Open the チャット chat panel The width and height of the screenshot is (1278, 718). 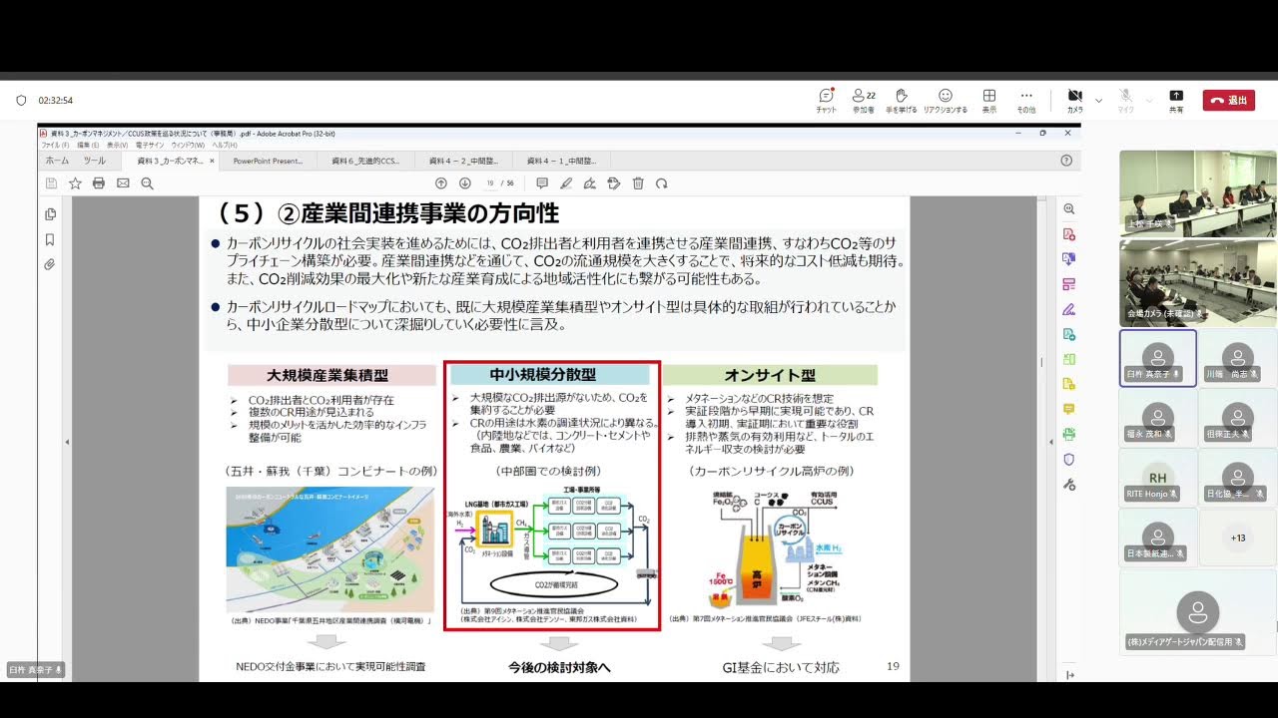826,100
